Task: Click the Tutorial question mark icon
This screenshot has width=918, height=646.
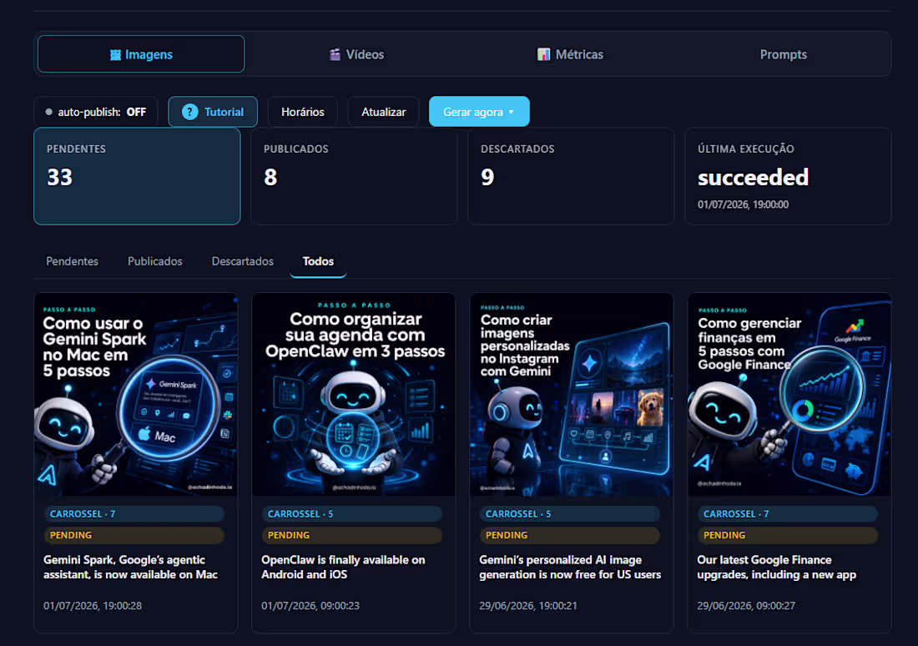Action: point(189,112)
